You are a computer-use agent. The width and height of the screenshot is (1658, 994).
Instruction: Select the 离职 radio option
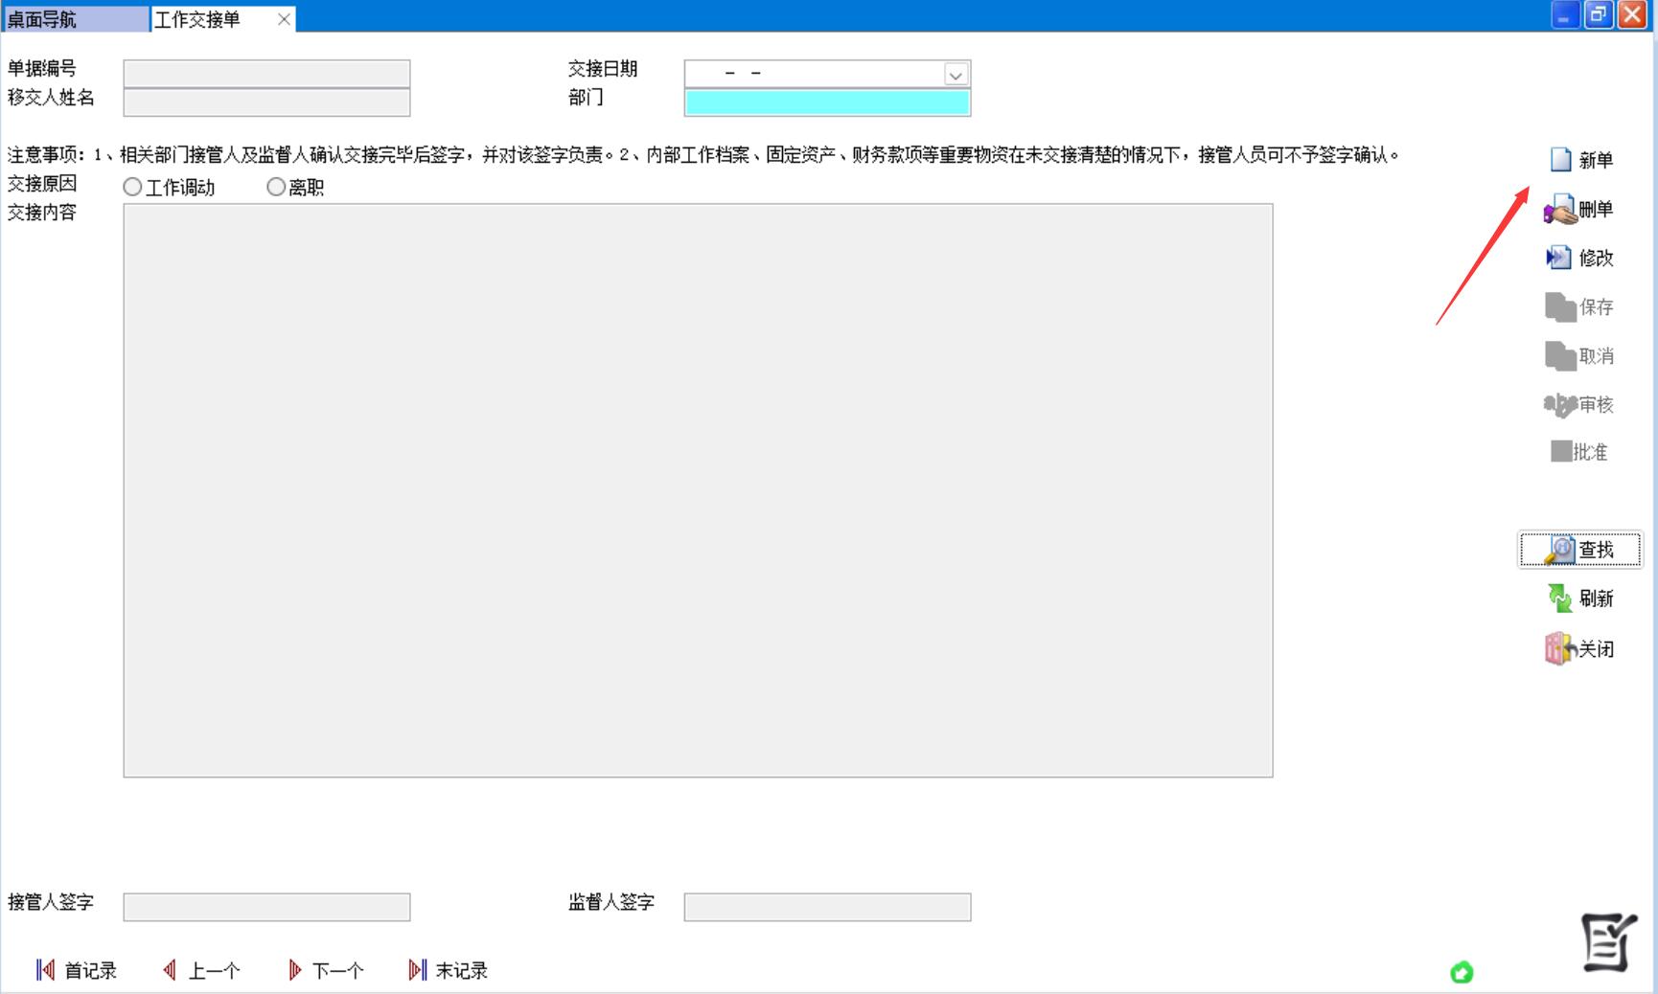[276, 188]
